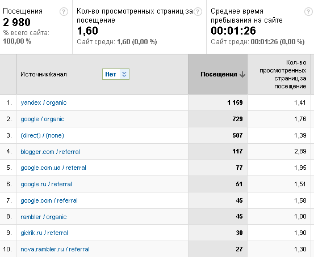The height and width of the screenshot is (257, 314).
Task: Select pages per visit value 2,89
Action: pyautogui.click(x=300, y=151)
